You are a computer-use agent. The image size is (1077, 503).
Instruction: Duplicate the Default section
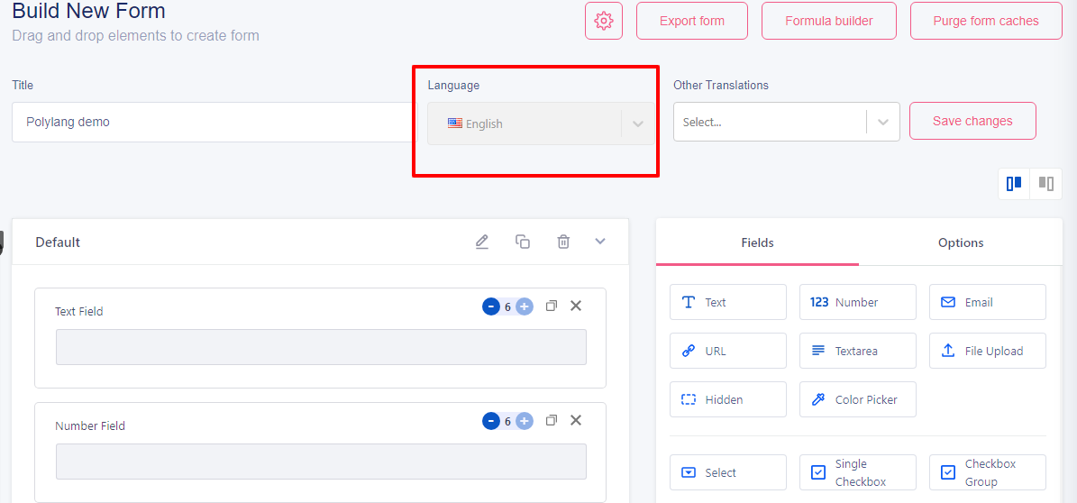[523, 242]
